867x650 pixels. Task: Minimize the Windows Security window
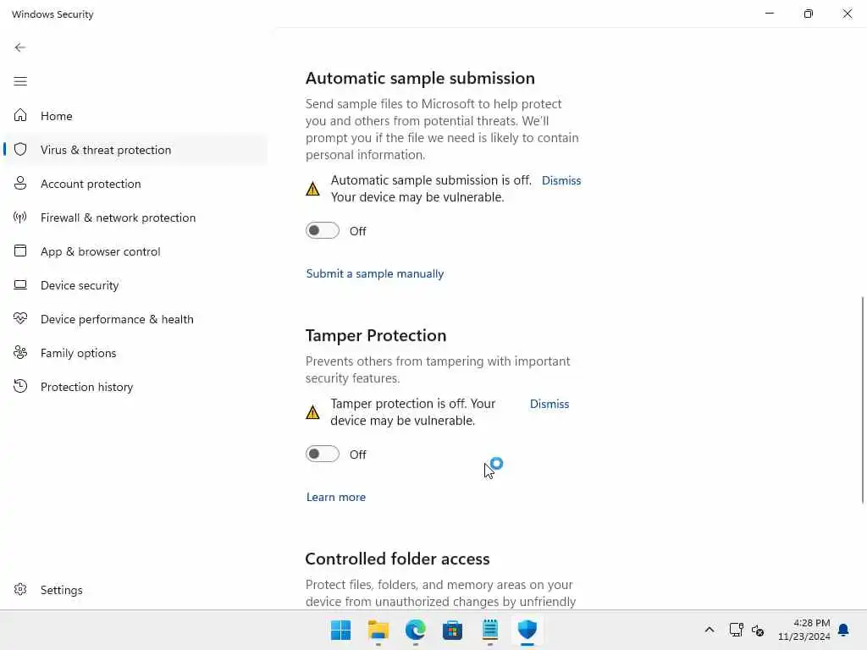(x=769, y=14)
